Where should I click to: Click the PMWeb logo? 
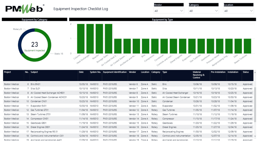tap(25, 9)
